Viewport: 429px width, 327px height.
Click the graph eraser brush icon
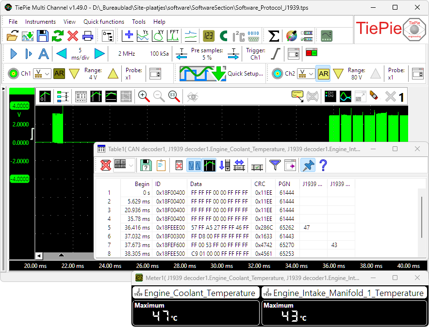click(x=374, y=96)
